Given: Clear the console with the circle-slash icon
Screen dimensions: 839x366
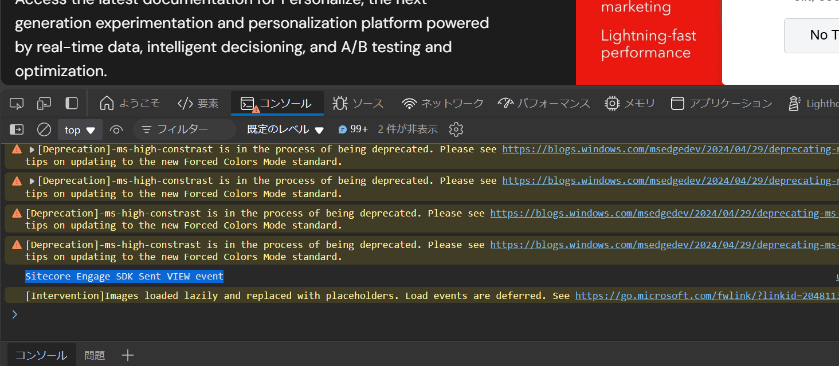Looking at the screenshot, I should click(x=44, y=130).
